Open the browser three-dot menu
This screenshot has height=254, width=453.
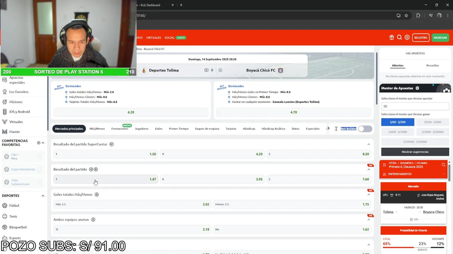(447, 16)
